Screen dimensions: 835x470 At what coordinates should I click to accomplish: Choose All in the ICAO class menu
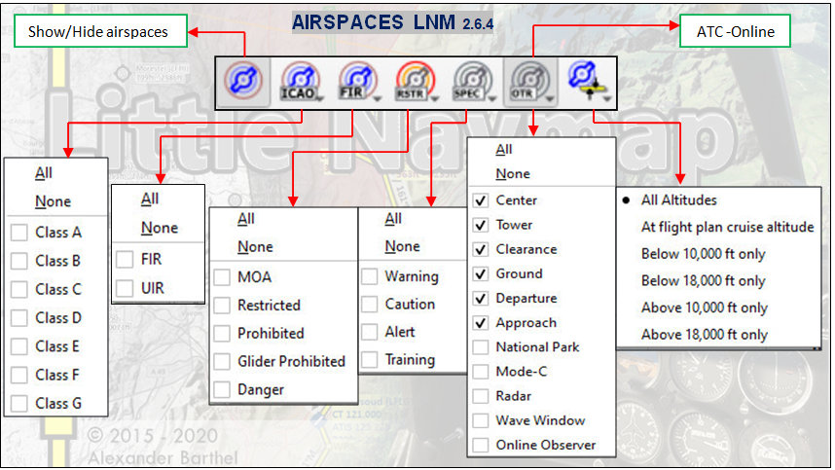(x=44, y=173)
